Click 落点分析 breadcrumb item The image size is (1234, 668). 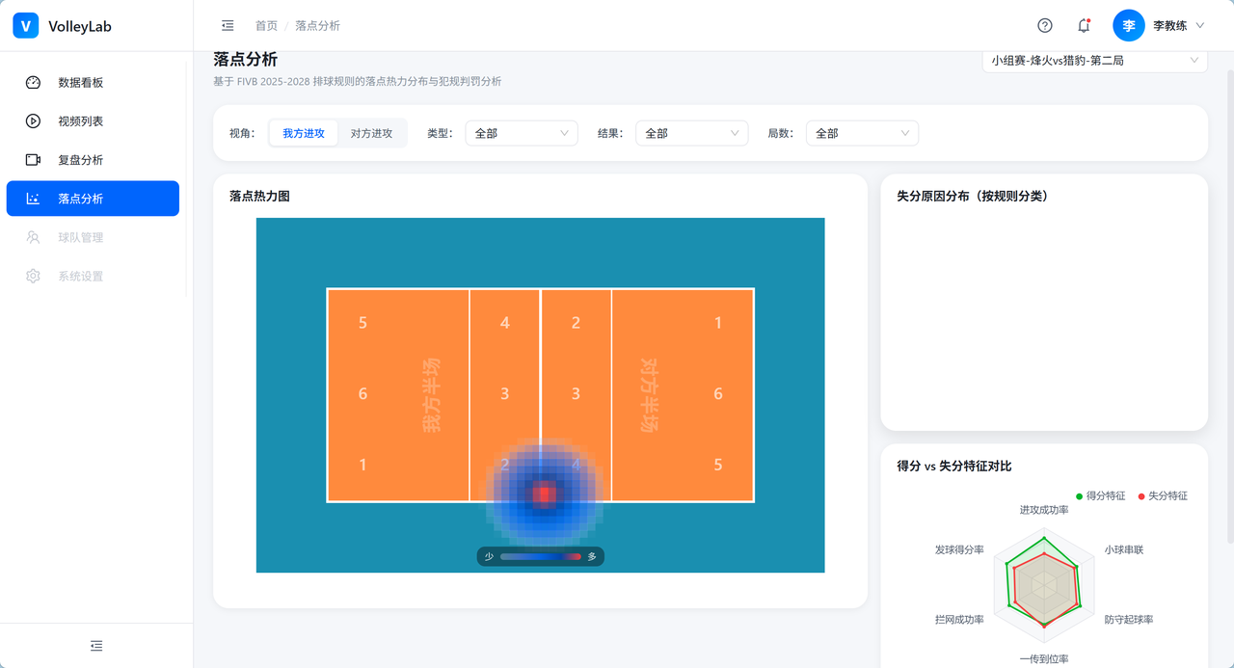[318, 26]
